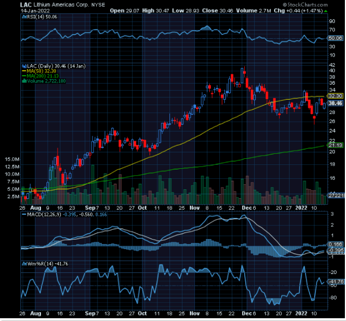Click the Close 30.46 value in the header
346x321 pixels.
point(218,11)
